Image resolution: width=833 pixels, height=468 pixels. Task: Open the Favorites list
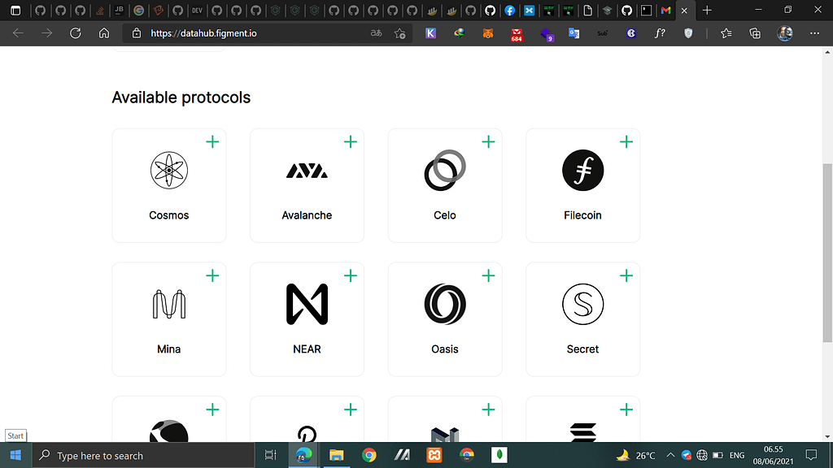(x=726, y=33)
